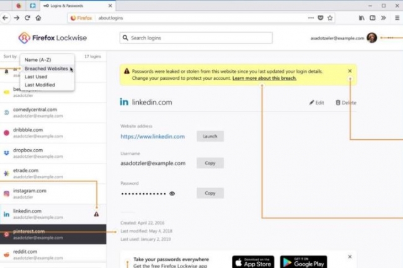Click 'Last used: January 2, 2019' text
Viewport: 403px width, 268px height.
coord(146,240)
